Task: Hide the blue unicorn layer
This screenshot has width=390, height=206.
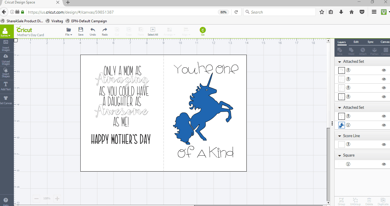Action: tap(384, 125)
